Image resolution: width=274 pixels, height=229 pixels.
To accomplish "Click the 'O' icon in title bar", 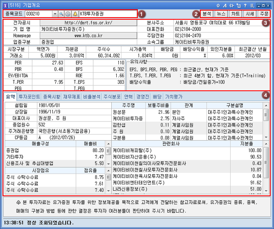I will 218,5.
